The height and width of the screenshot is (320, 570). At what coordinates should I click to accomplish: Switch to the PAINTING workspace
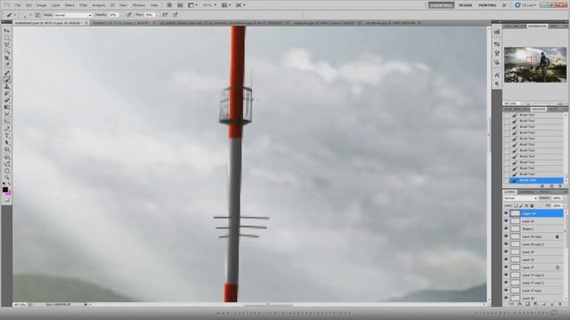tap(487, 5)
